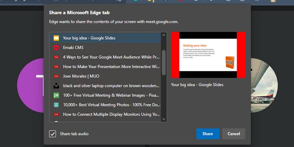Pick the 4 Ways to See Your Google Meet Audience tab
This screenshot has width=294, height=147.
tap(105, 57)
